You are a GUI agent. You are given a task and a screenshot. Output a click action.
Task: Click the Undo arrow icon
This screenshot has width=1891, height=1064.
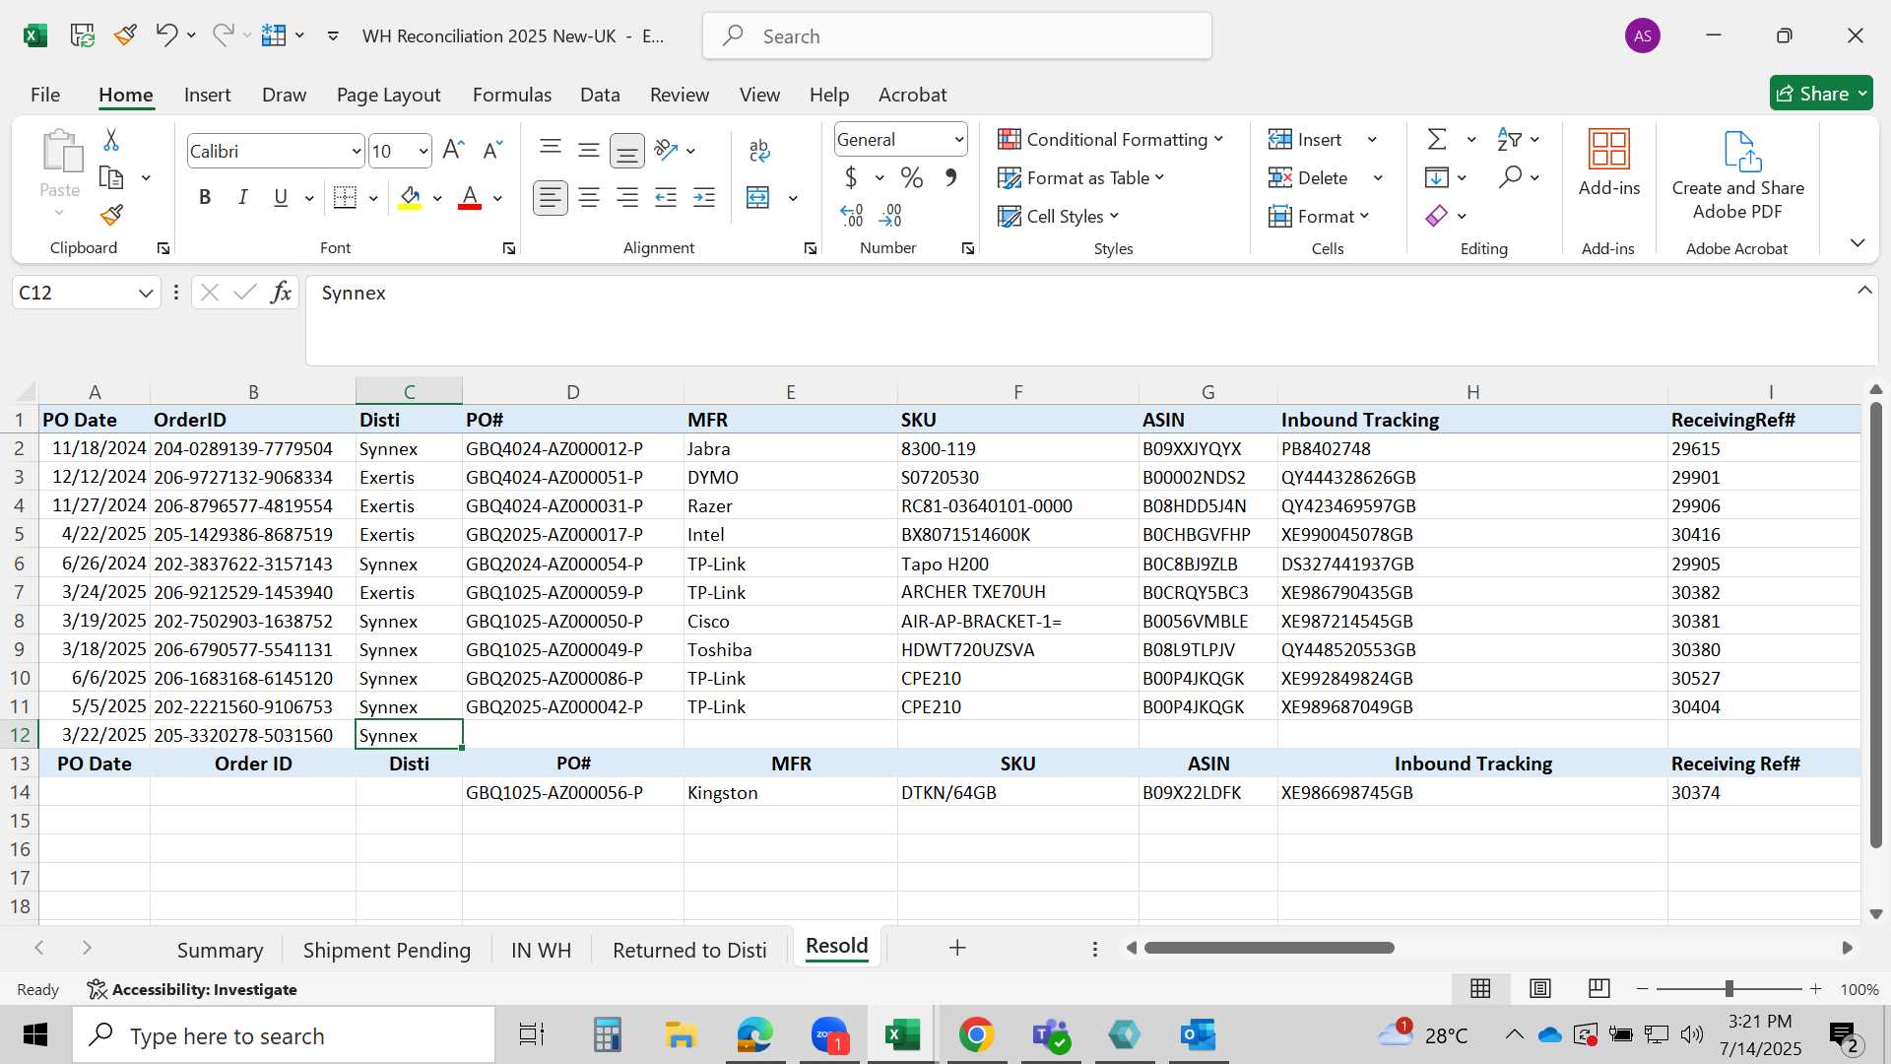[x=165, y=35]
